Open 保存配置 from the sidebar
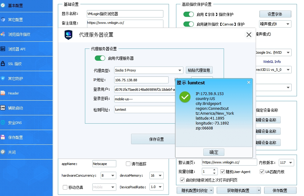 [15, 137]
